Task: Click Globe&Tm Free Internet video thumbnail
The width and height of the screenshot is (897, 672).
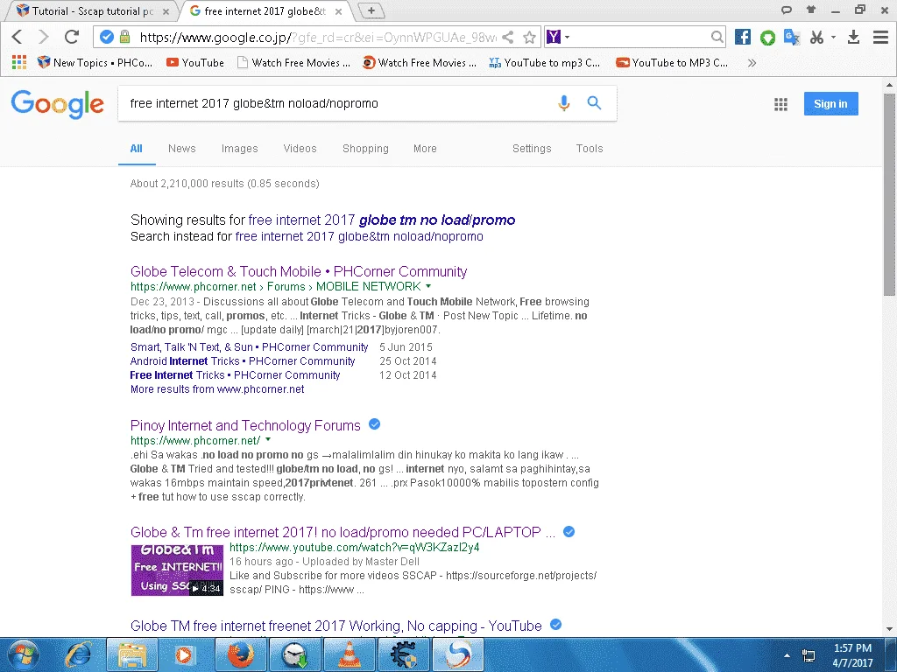Action: pos(177,570)
